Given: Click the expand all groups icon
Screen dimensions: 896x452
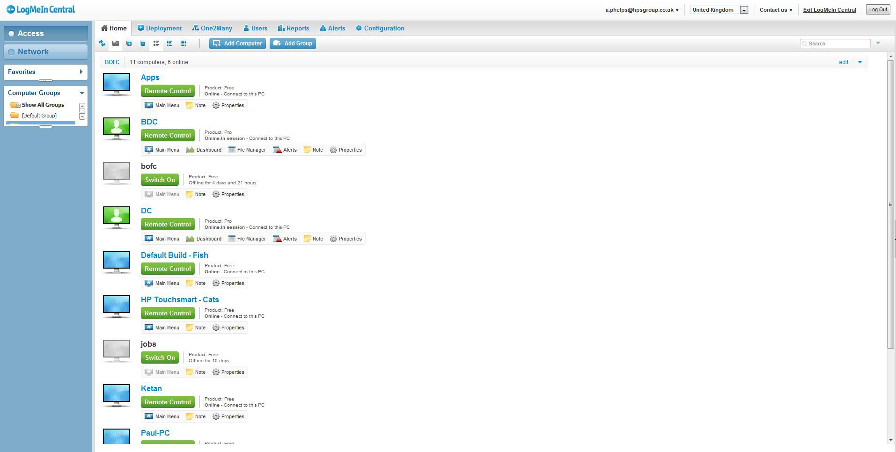Looking at the screenshot, I should point(129,44).
